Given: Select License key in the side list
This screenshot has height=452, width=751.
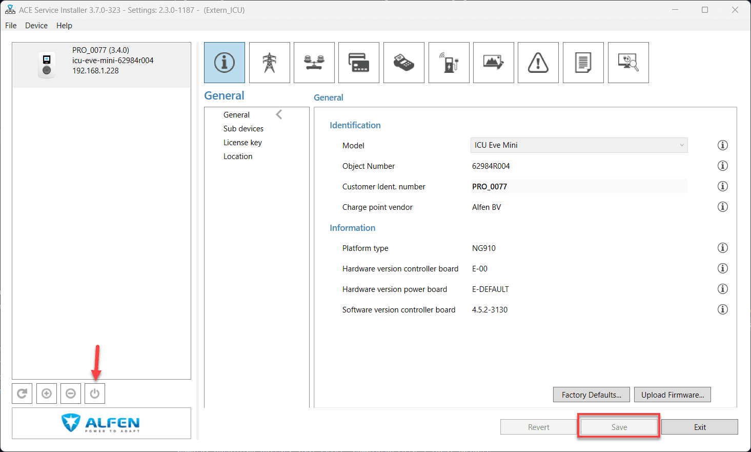Looking at the screenshot, I should [x=242, y=143].
